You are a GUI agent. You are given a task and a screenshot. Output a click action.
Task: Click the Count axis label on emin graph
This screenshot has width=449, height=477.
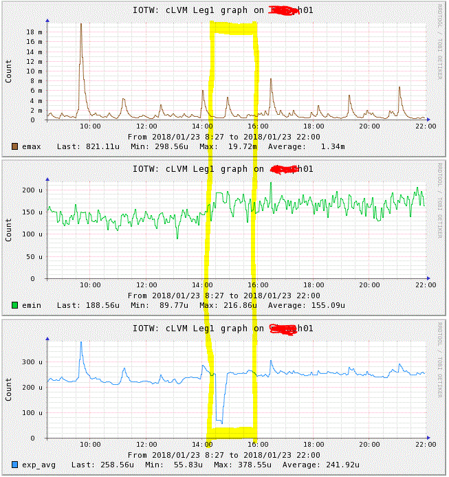9,230
